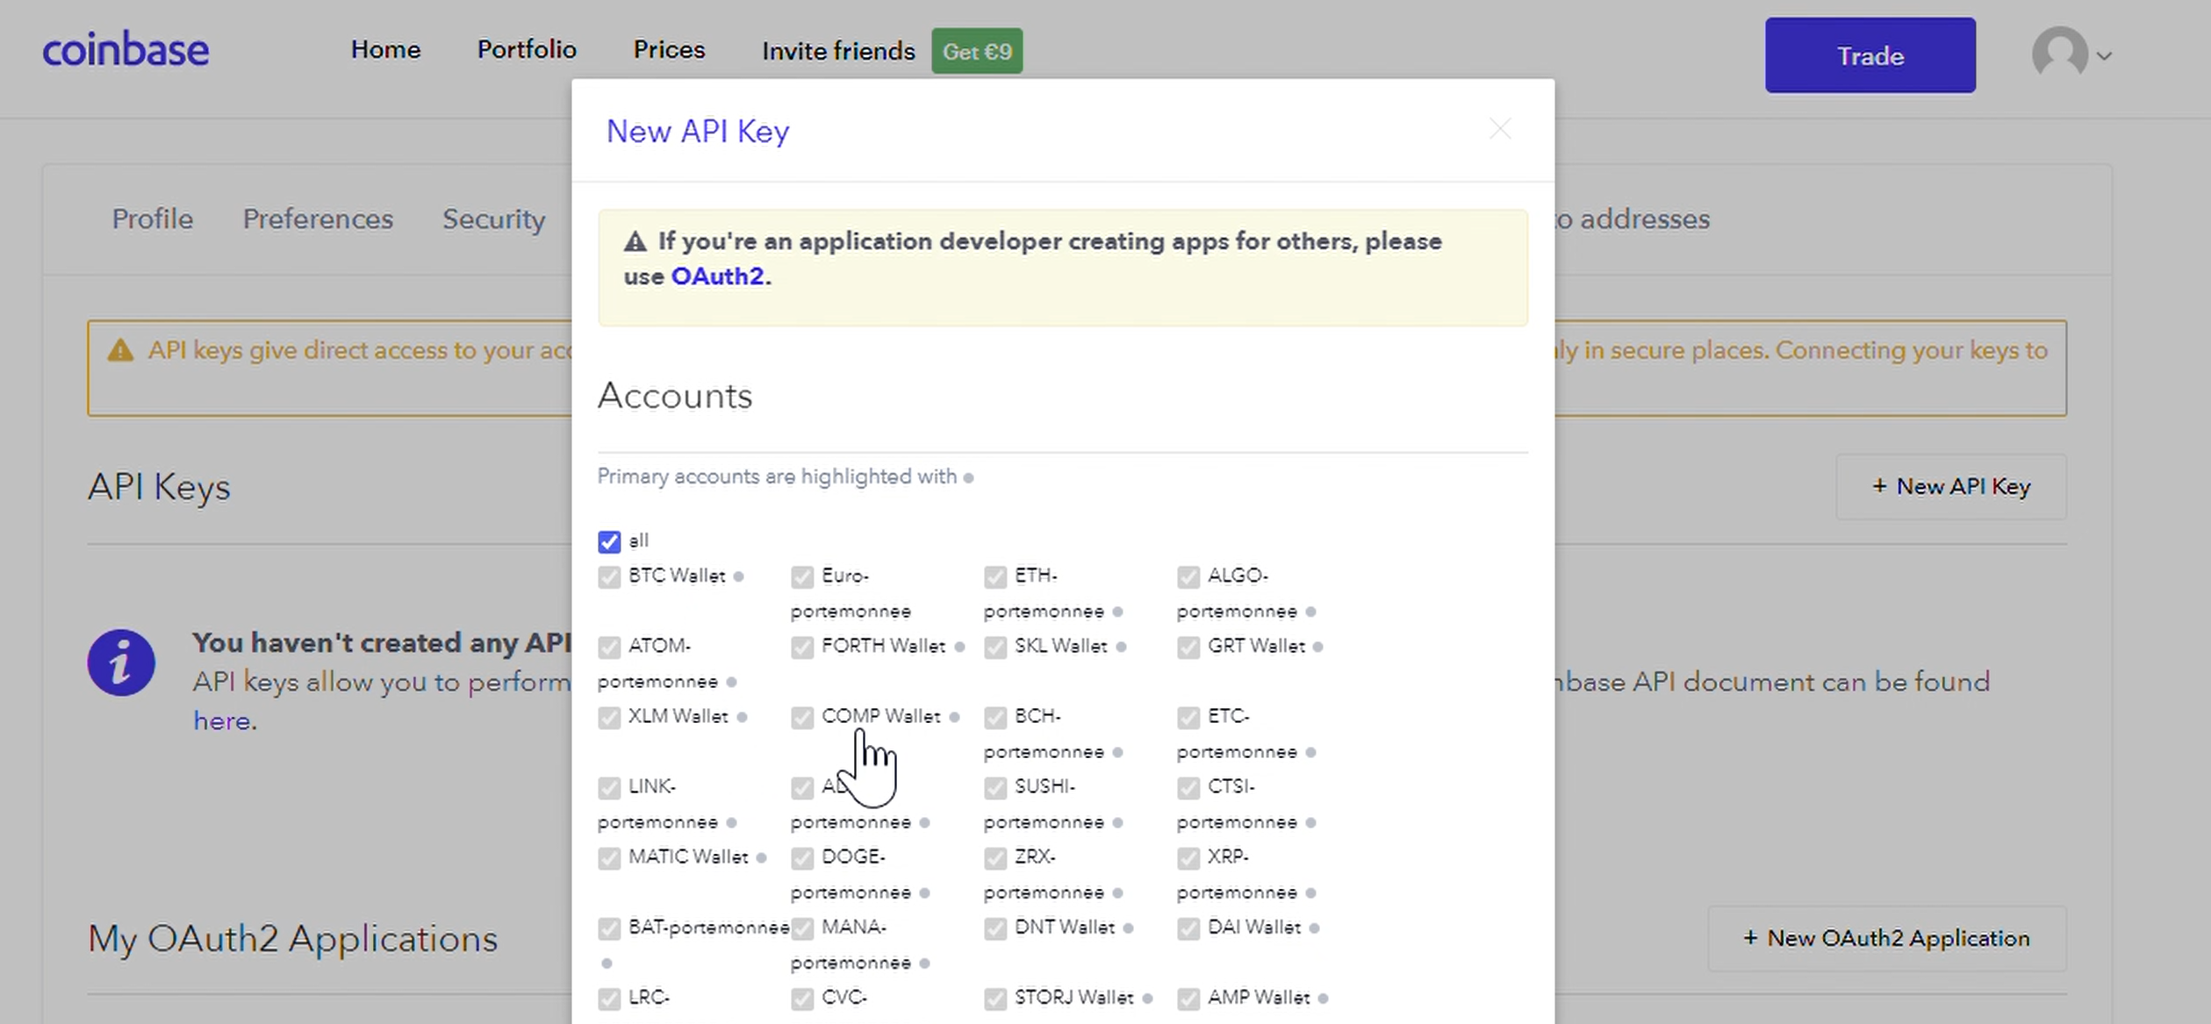This screenshot has width=2211, height=1024.
Task: Toggle the LINK-portemonnee checkbox
Action: pos(609,787)
